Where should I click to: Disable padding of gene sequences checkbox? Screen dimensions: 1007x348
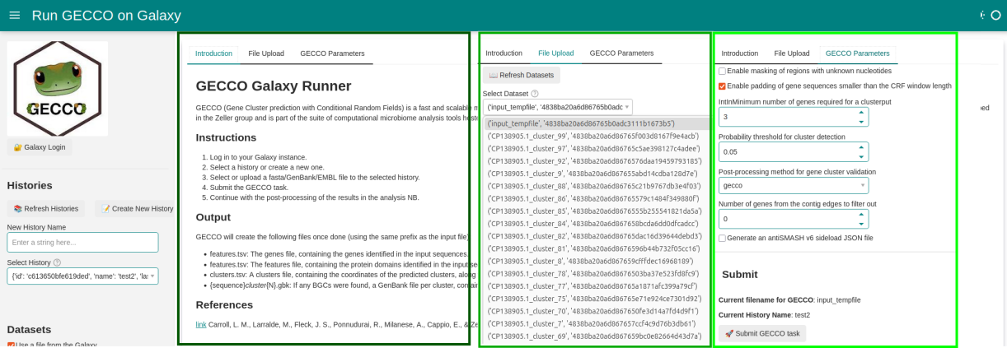pyautogui.click(x=723, y=86)
